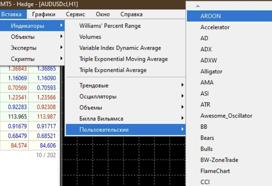Click ask price 0.92308
The width and height of the screenshot is (272, 186).
[46, 107]
